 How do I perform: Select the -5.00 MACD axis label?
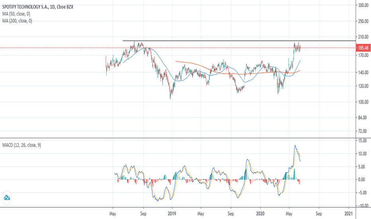(x=363, y=192)
